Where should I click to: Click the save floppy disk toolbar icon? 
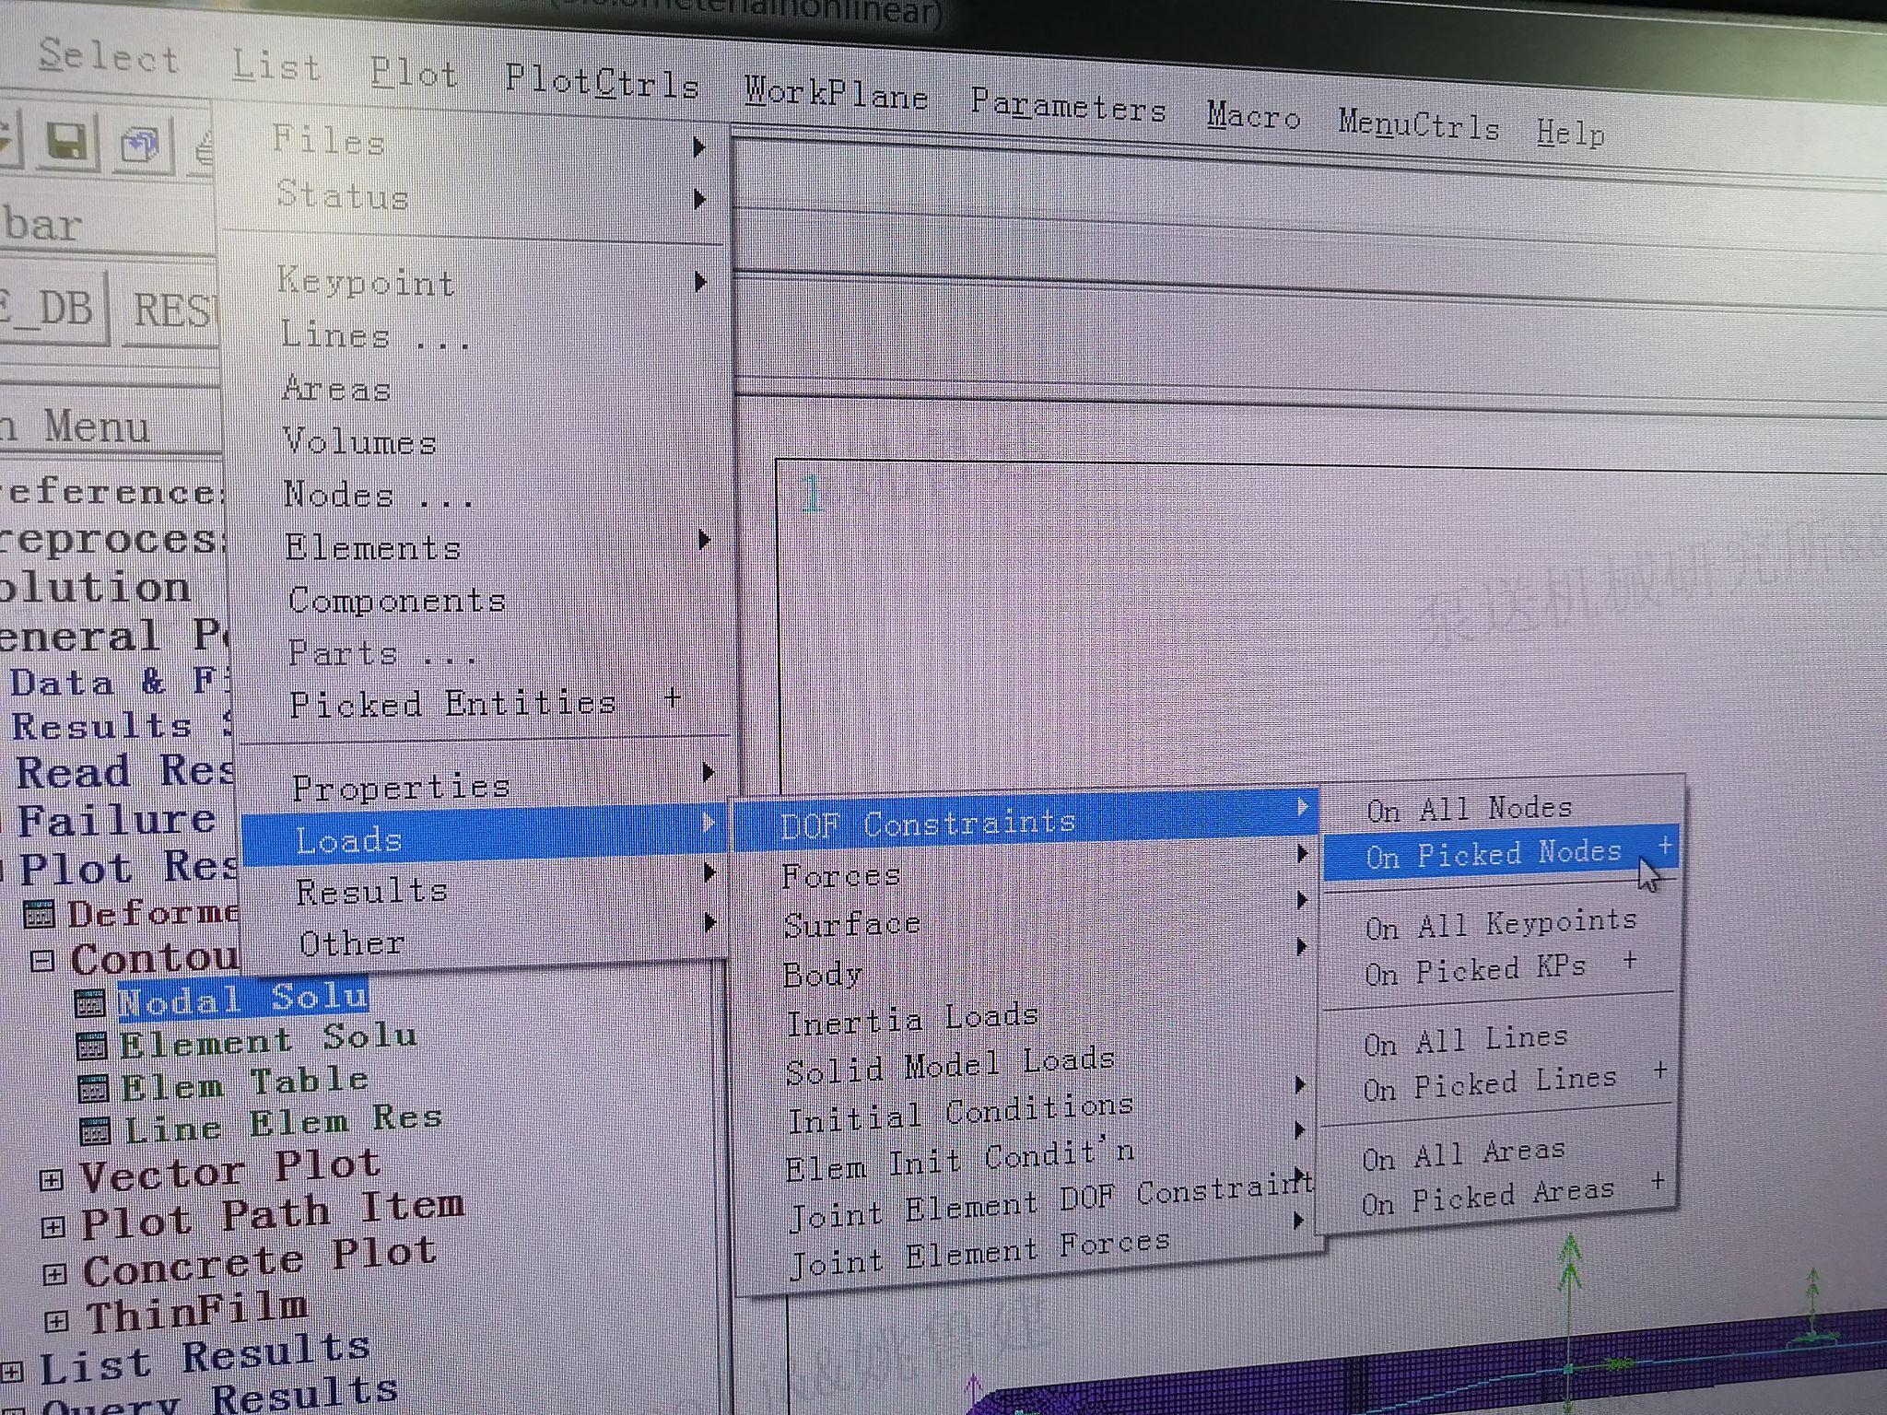tap(66, 142)
